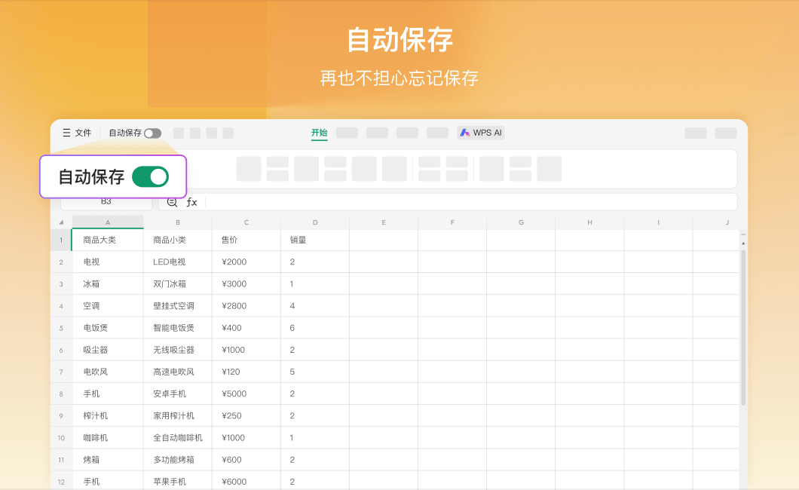Image resolution: width=799 pixels, height=490 pixels.
Task: Select the cell showing ¥5000
Action: 246,393
